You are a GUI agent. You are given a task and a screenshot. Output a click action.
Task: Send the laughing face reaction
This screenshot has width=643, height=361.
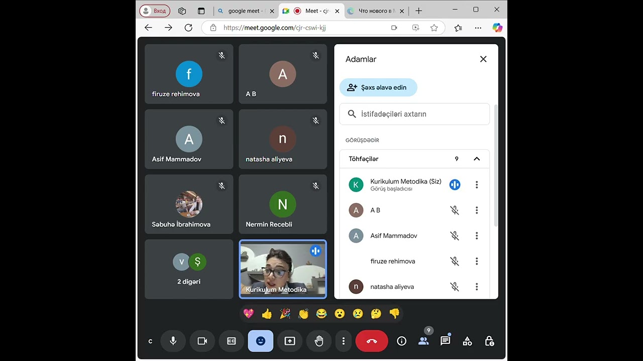coord(321,314)
